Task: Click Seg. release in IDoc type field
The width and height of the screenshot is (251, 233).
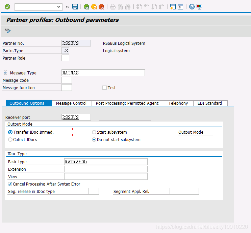Action: [x=94, y=191]
